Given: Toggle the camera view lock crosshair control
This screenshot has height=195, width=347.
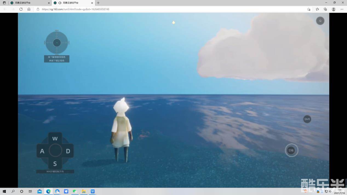Looking at the screenshot, I should coord(57,43).
